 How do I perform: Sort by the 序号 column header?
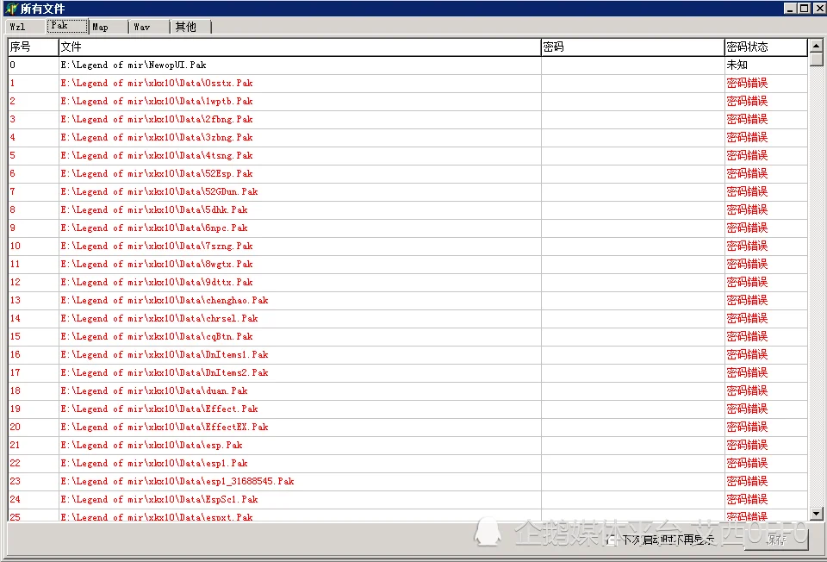point(33,47)
